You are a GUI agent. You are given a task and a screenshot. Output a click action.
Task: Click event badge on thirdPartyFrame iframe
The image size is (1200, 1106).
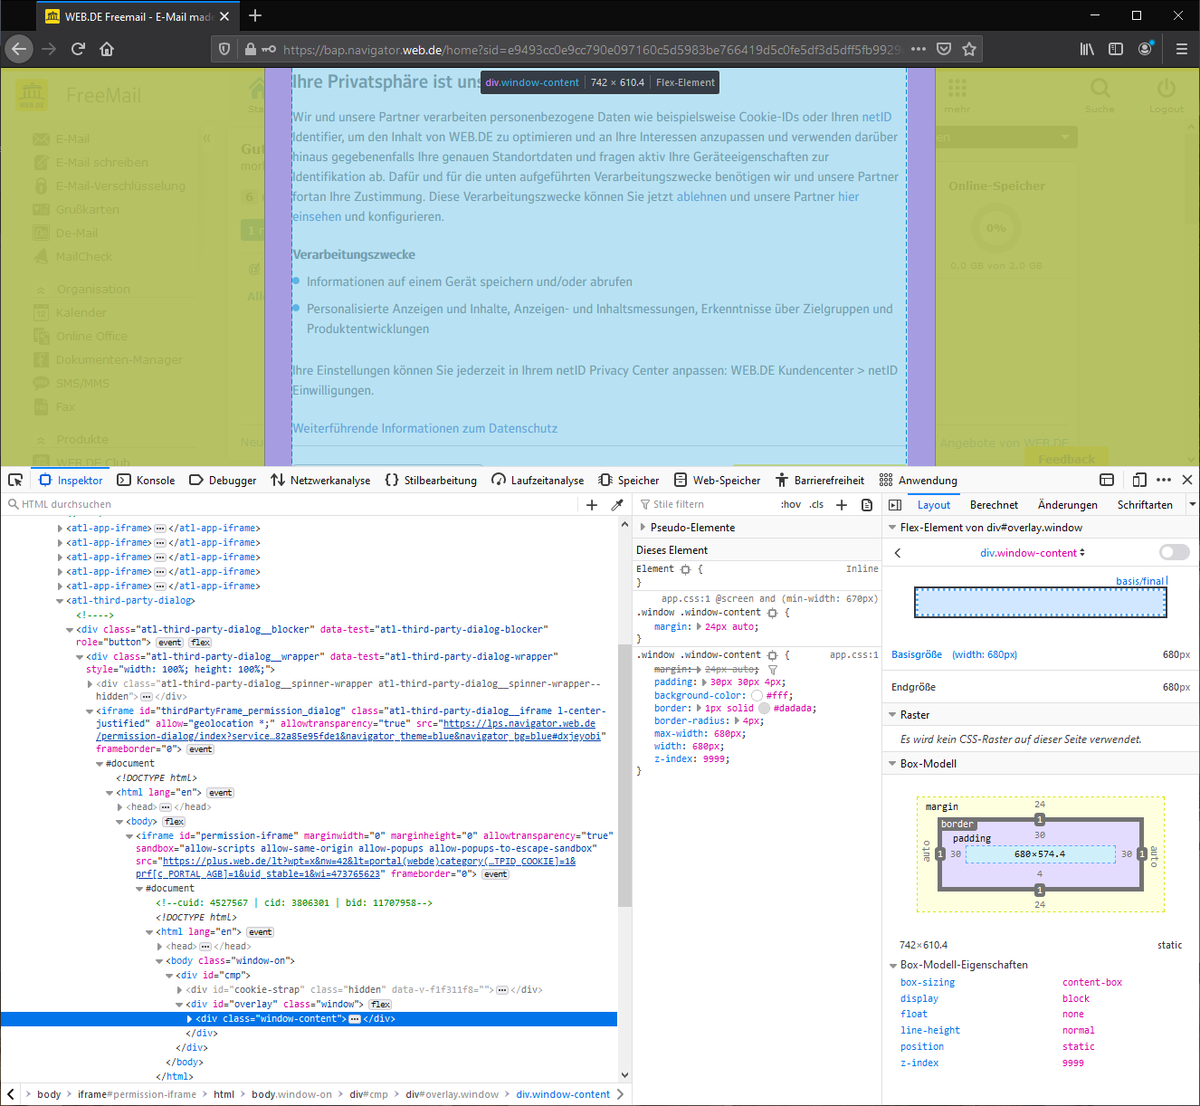pyautogui.click(x=200, y=748)
